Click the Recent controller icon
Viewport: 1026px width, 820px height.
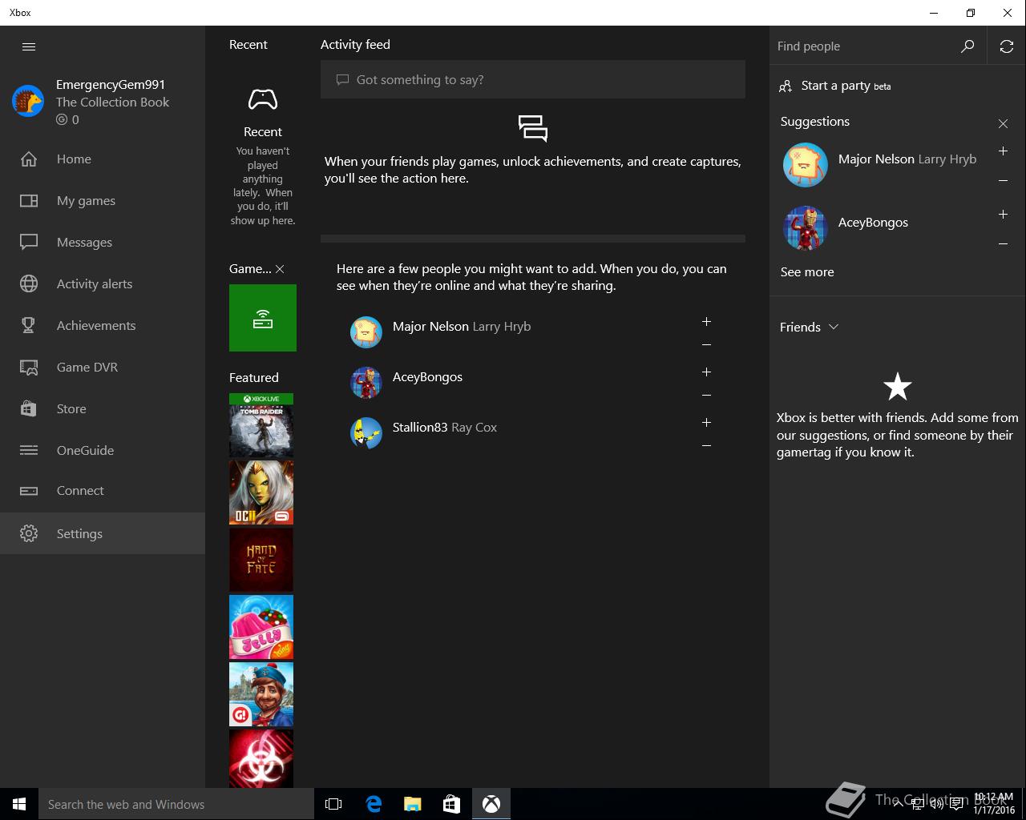263,99
